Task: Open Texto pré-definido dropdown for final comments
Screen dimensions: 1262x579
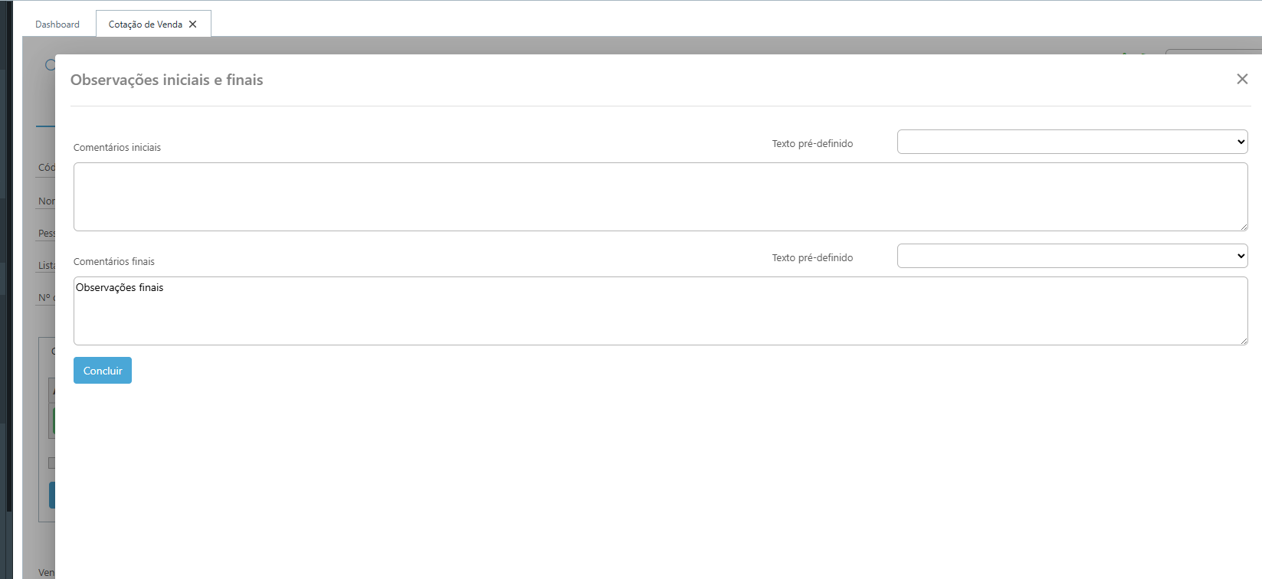Action: click(1072, 256)
